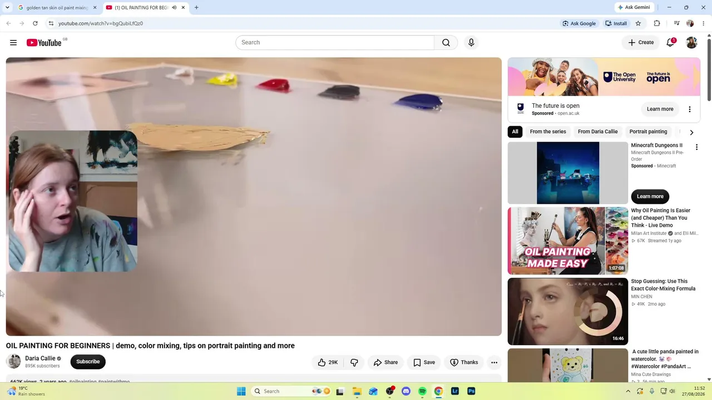The width and height of the screenshot is (712, 400).
Task: Open Lightroom from the taskbar
Action: (455, 391)
